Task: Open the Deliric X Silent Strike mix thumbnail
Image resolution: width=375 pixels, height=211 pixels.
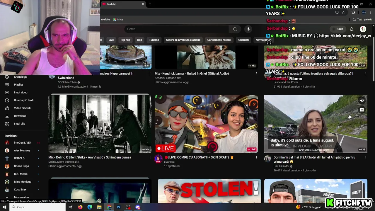Action: point(100,124)
